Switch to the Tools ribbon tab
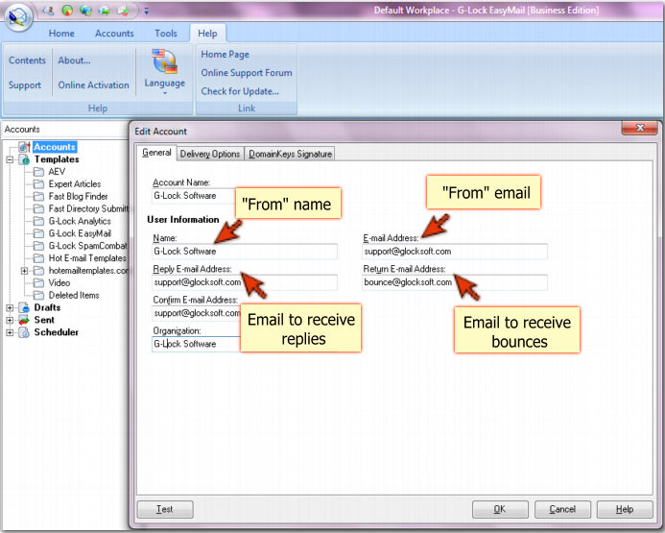Image resolution: width=665 pixels, height=533 pixels. 166,33
